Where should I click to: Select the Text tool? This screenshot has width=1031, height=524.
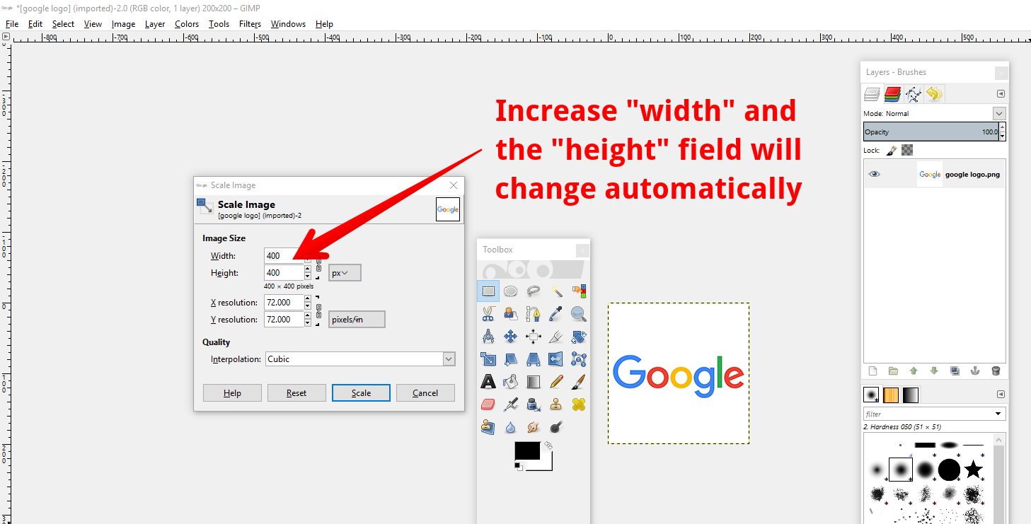click(488, 382)
